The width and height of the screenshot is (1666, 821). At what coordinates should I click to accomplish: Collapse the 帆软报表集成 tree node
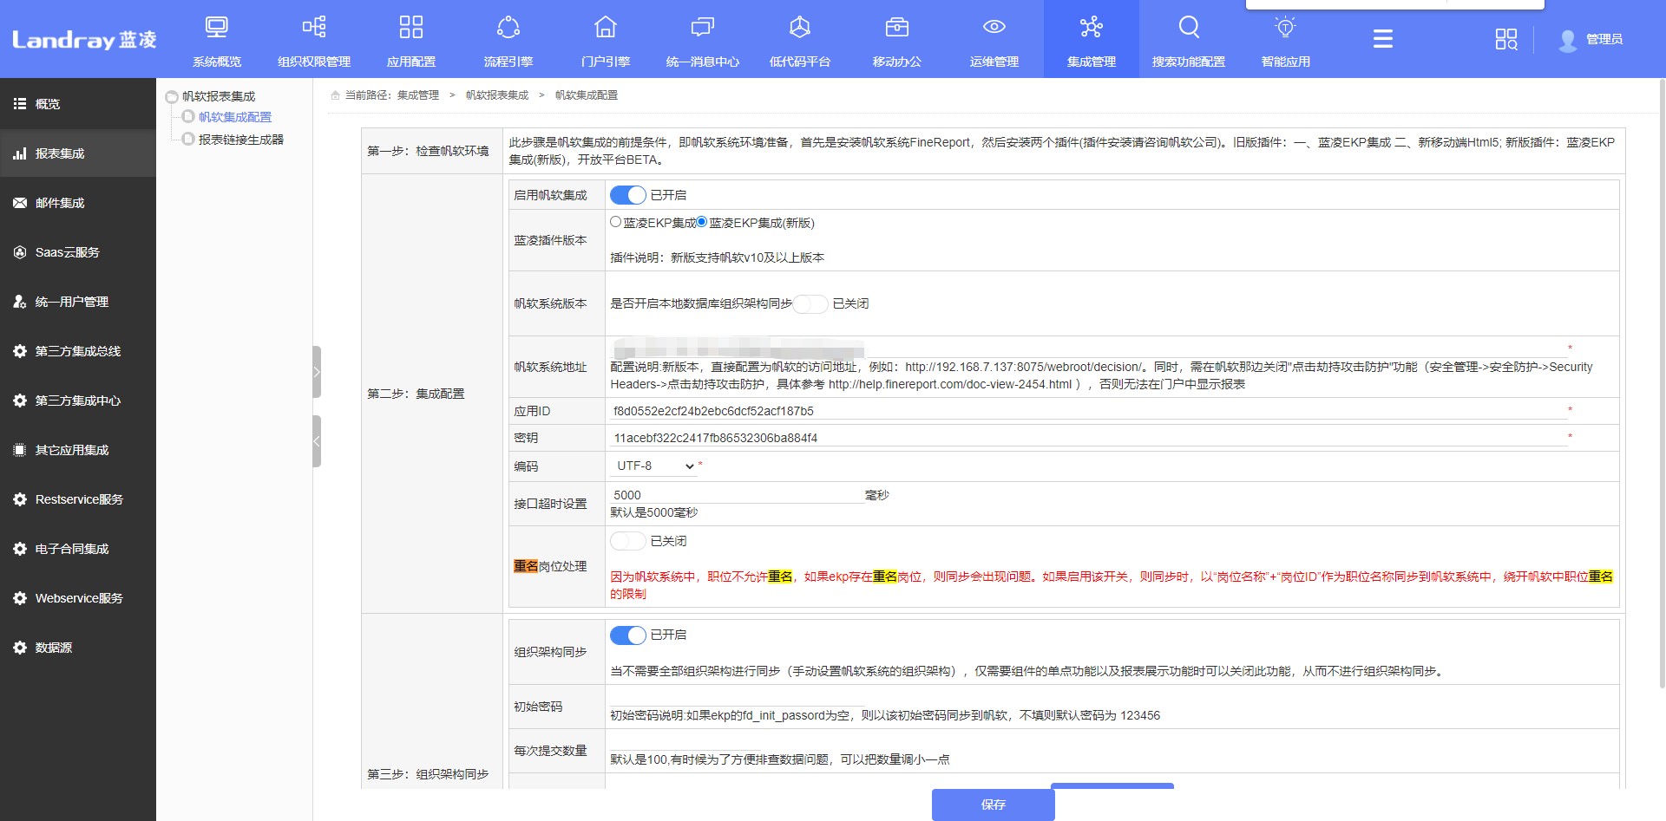(x=172, y=97)
